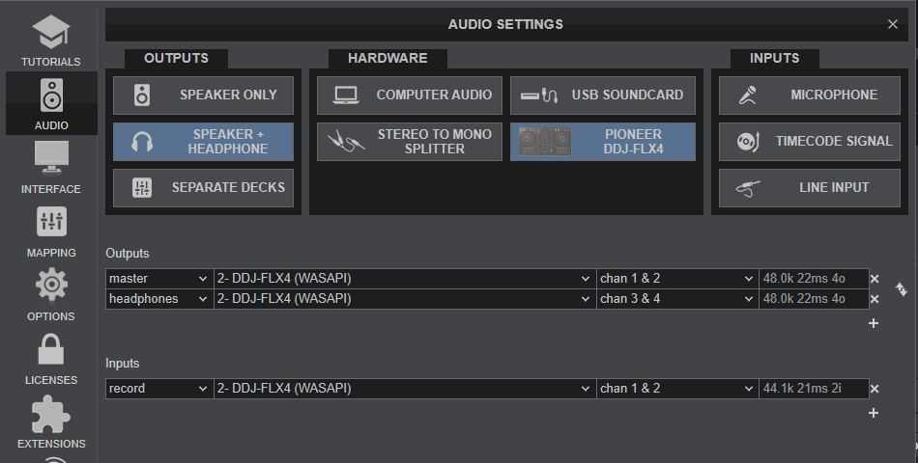
Task: Enable Separate Decks output
Action: [x=203, y=187]
